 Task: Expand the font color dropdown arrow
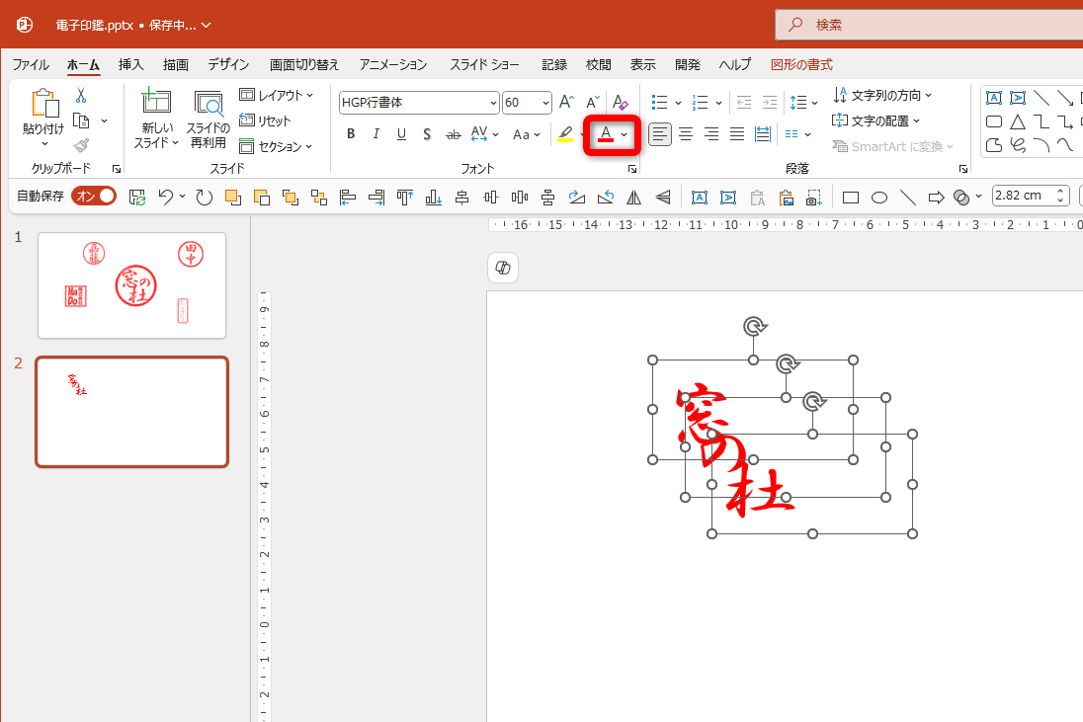pos(625,134)
